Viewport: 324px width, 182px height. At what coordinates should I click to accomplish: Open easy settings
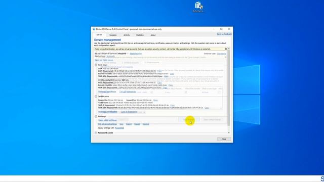(x=107, y=120)
